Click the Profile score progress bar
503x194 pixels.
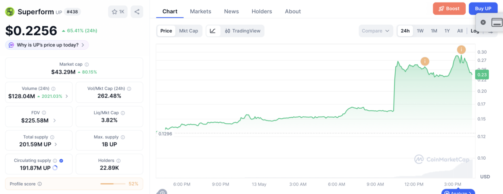tap(113, 184)
